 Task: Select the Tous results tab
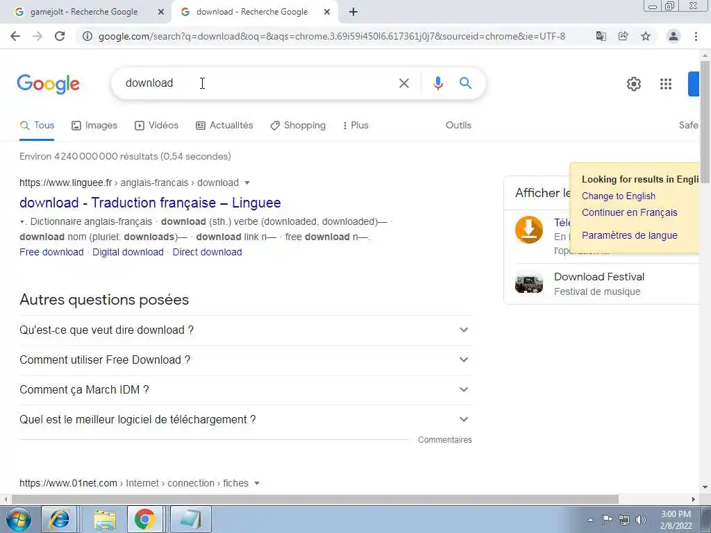point(37,126)
